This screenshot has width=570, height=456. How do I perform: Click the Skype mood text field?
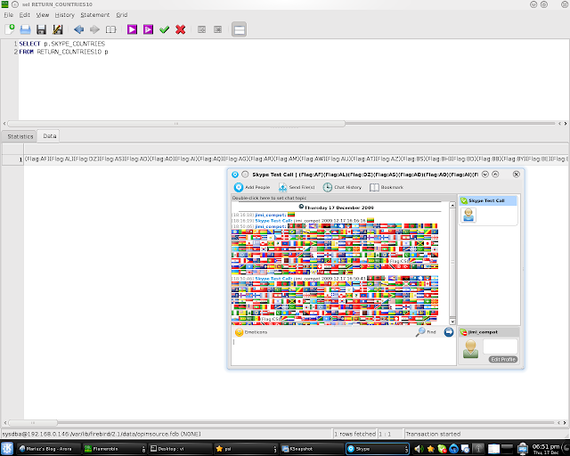tap(501, 346)
